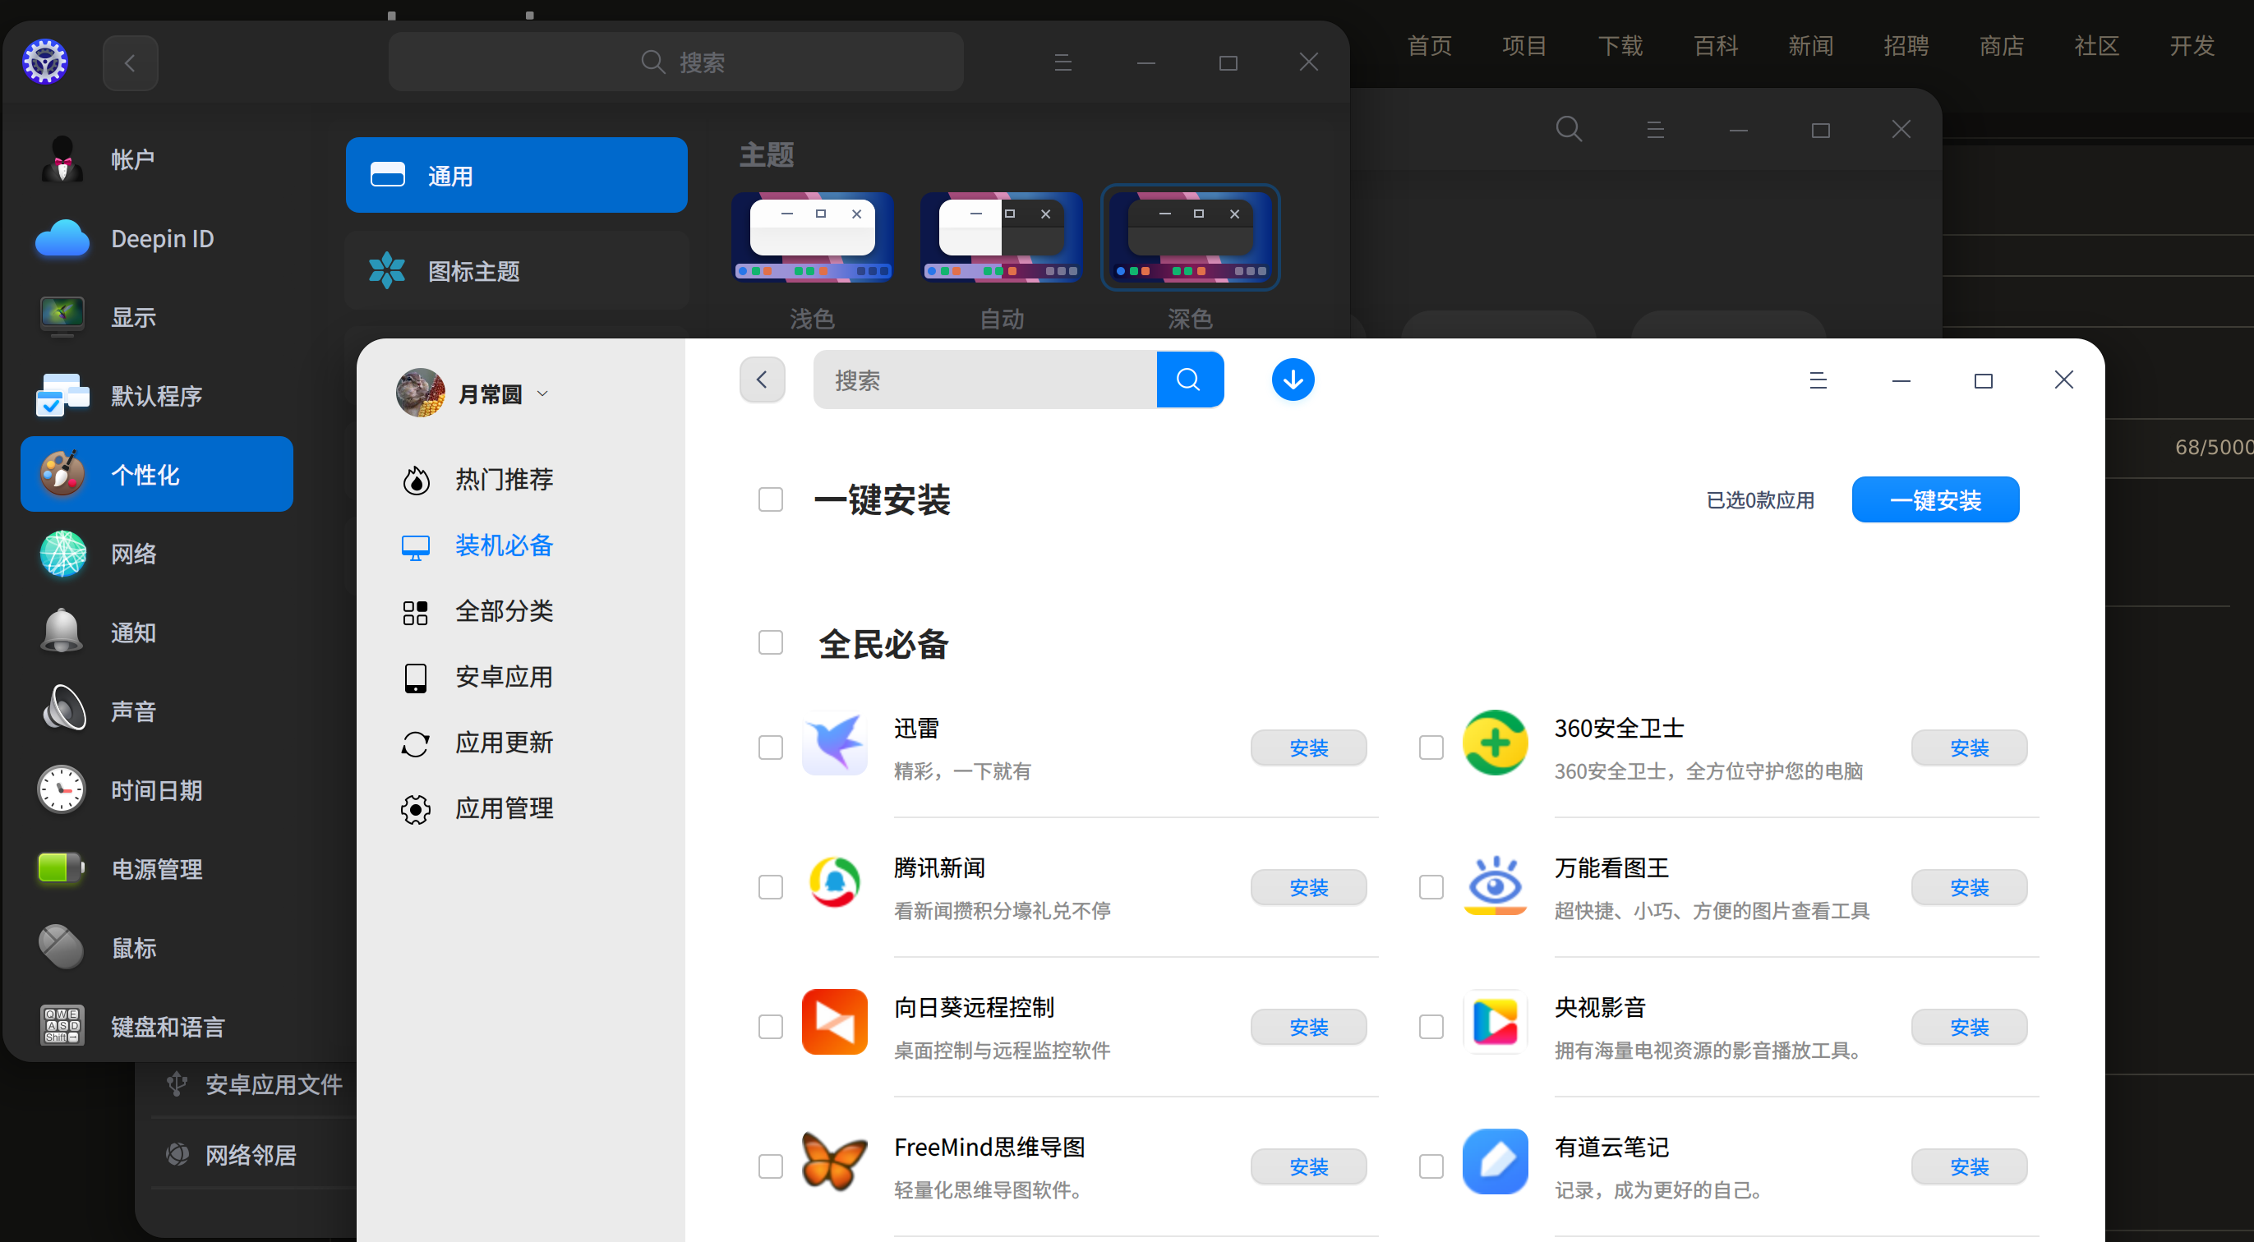The width and height of the screenshot is (2254, 1242).
Task: Click the download manager arrow icon
Action: 1293,379
